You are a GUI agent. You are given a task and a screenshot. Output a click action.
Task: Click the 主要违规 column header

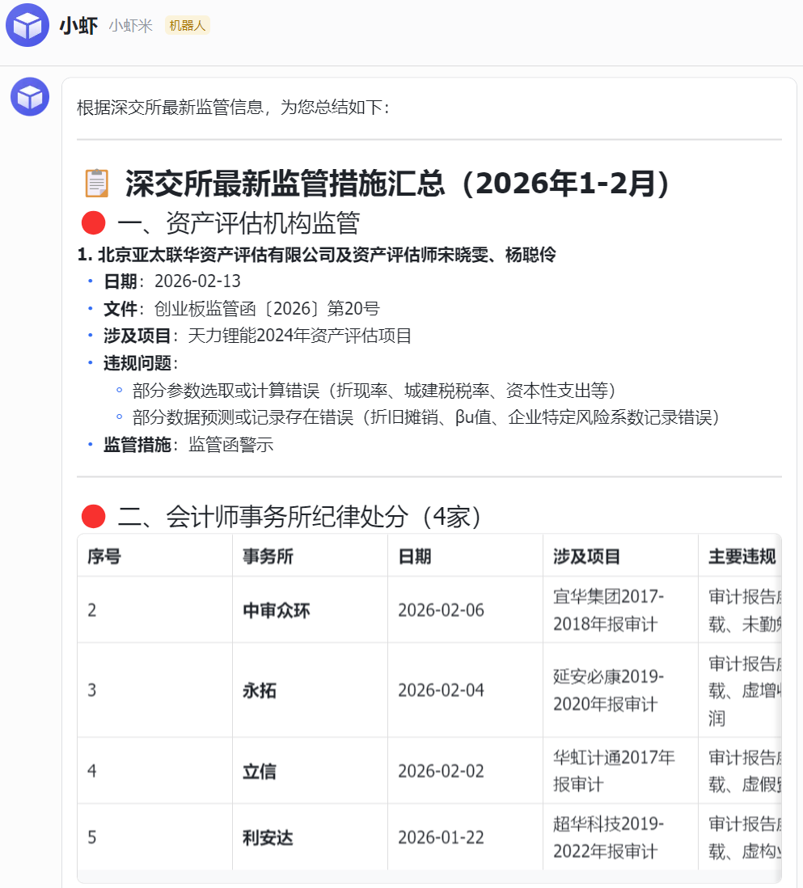pyautogui.click(x=740, y=556)
